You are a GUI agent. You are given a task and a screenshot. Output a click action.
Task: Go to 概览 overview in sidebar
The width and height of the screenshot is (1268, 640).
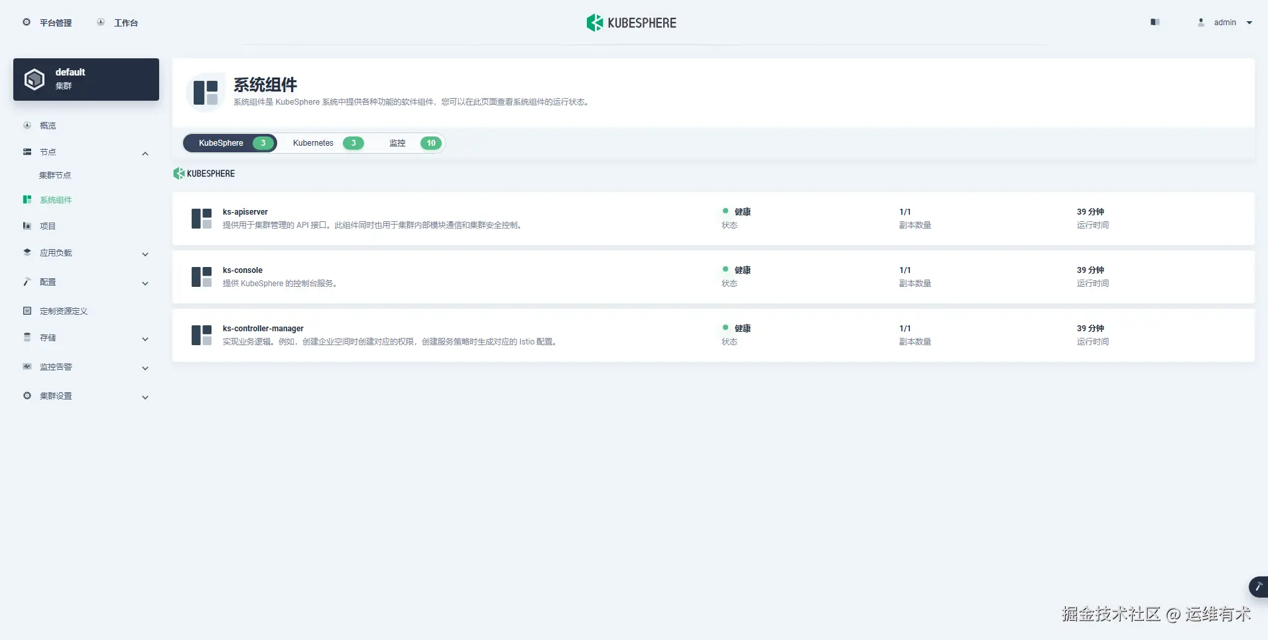pyautogui.click(x=48, y=125)
